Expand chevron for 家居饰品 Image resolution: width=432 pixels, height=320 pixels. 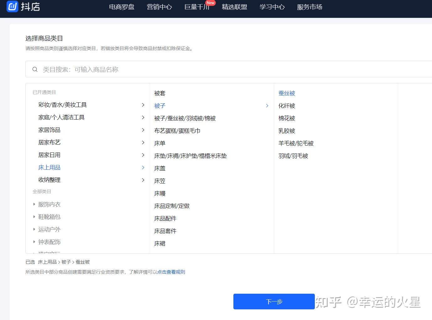pos(143,130)
